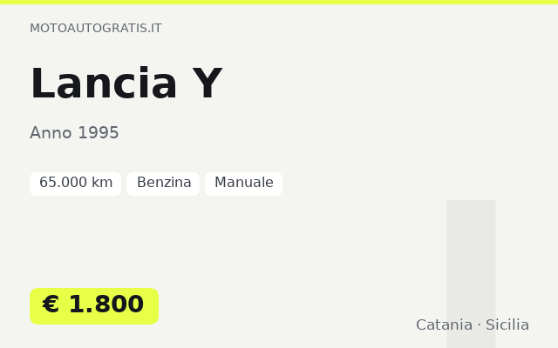Click the gray vertical placeholder bar
558x348 pixels.
coord(471,274)
